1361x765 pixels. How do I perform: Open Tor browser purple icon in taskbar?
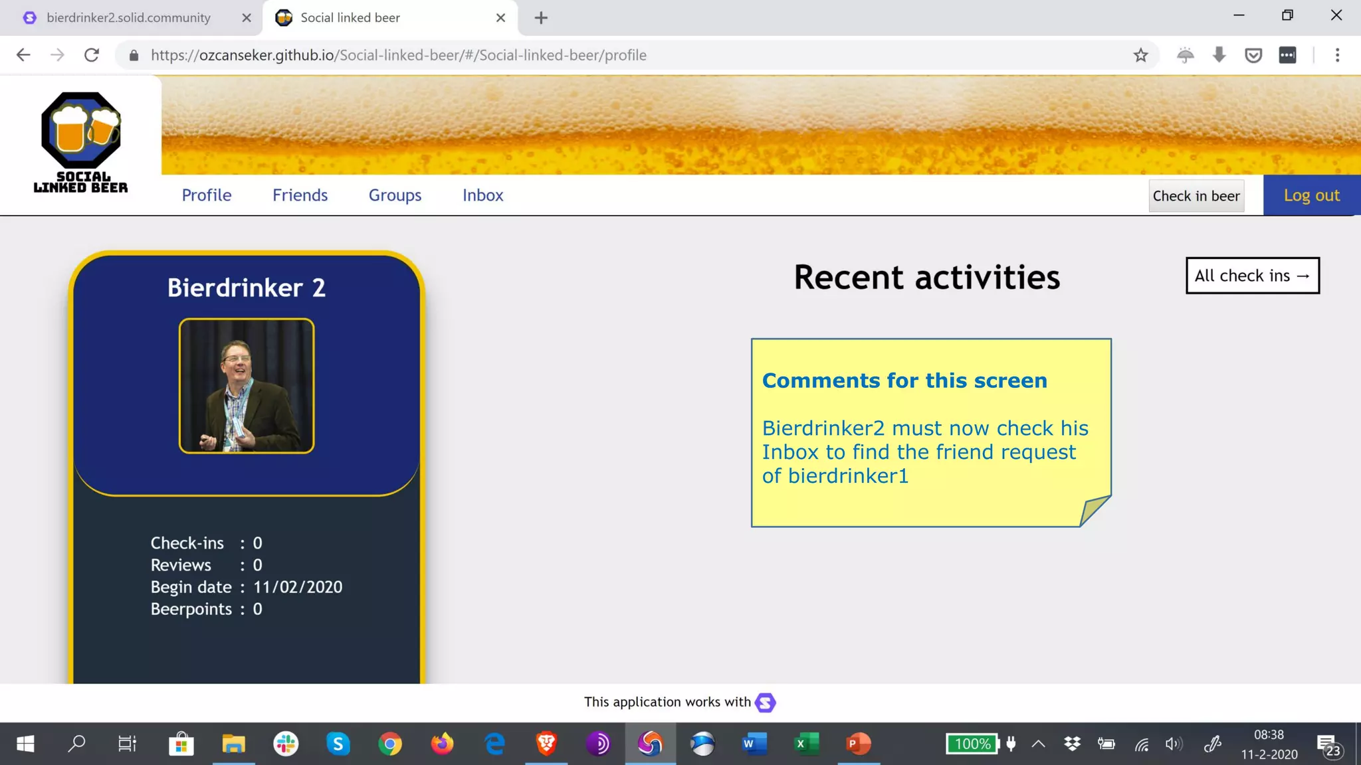[598, 744]
